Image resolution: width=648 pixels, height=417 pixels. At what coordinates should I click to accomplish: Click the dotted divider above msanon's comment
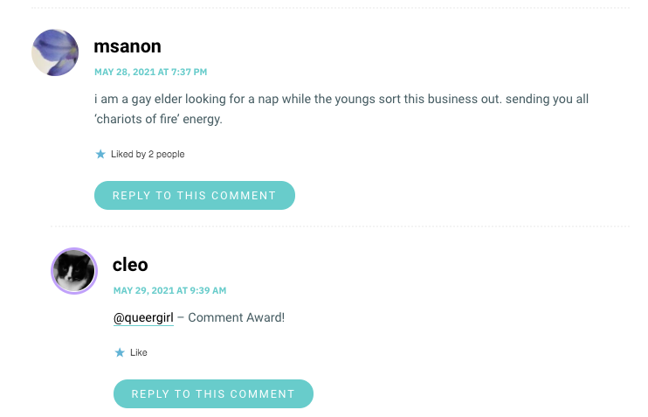[330, 8]
